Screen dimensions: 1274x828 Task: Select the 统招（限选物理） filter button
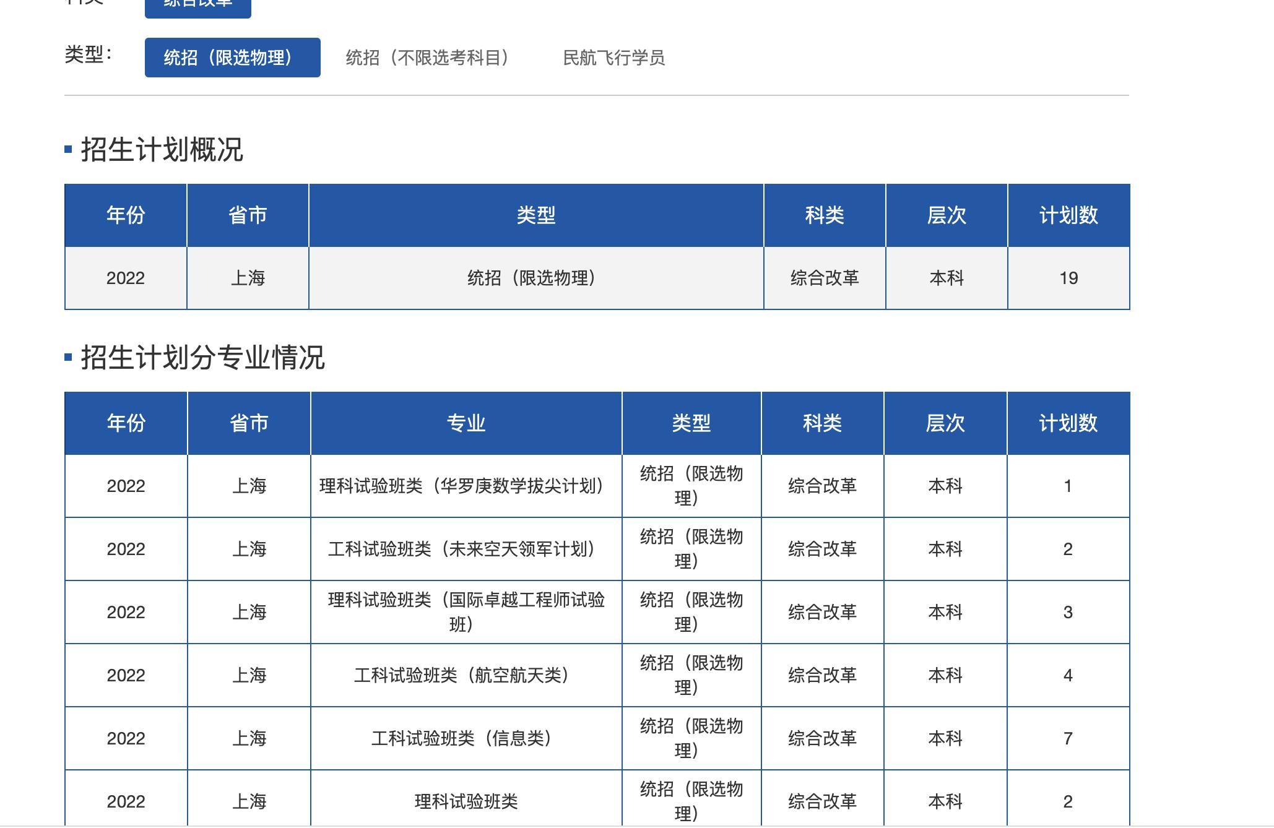coord(232,58)
